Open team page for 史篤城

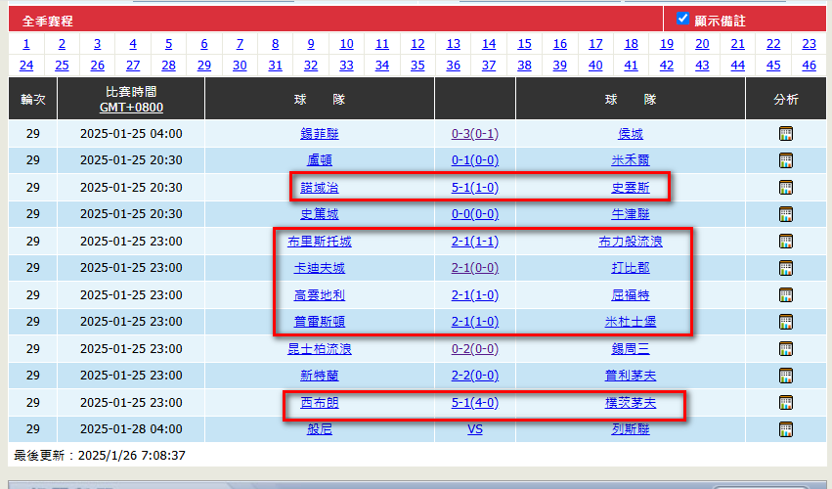(x=320, y=214)
